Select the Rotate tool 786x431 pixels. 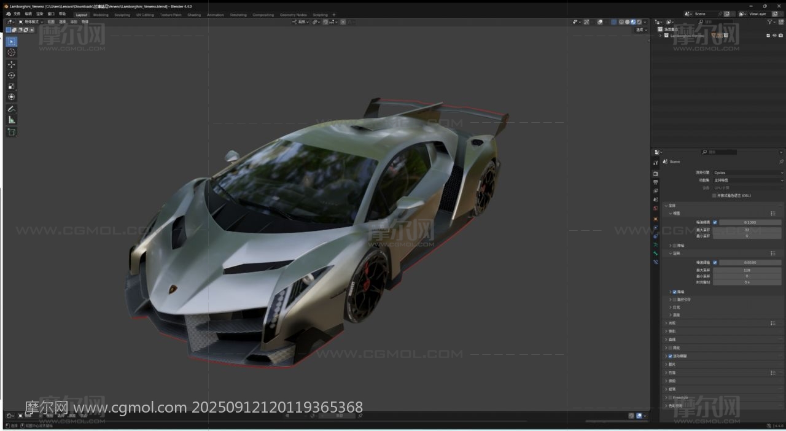pyautogui.click(x=11, y=76)
